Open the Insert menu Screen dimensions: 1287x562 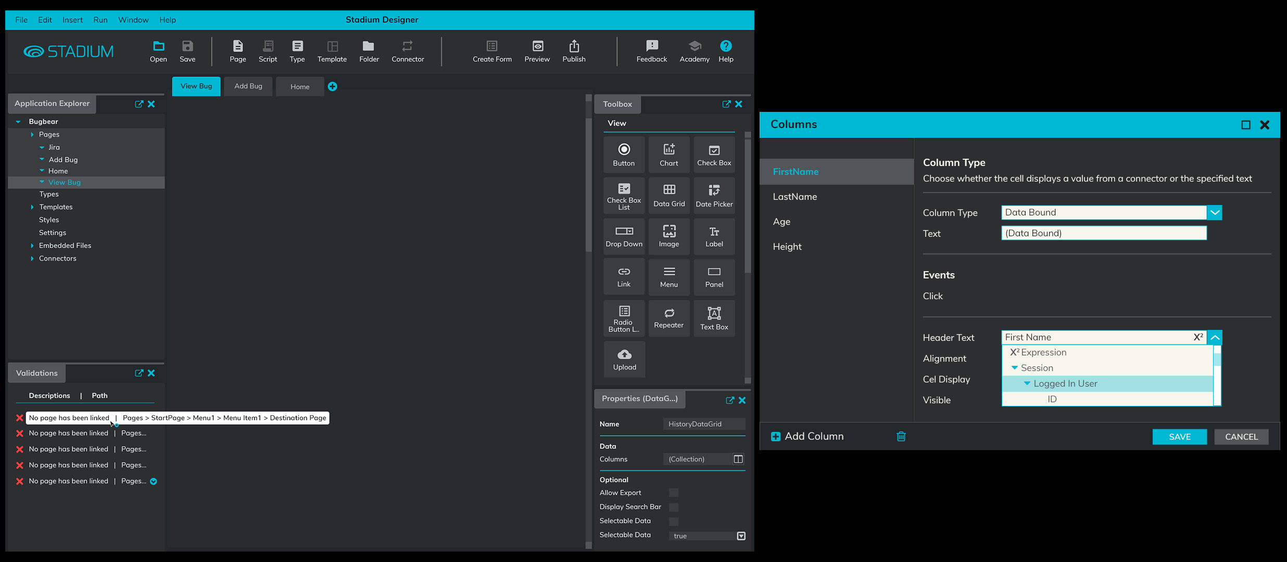[x=72, y=20]
